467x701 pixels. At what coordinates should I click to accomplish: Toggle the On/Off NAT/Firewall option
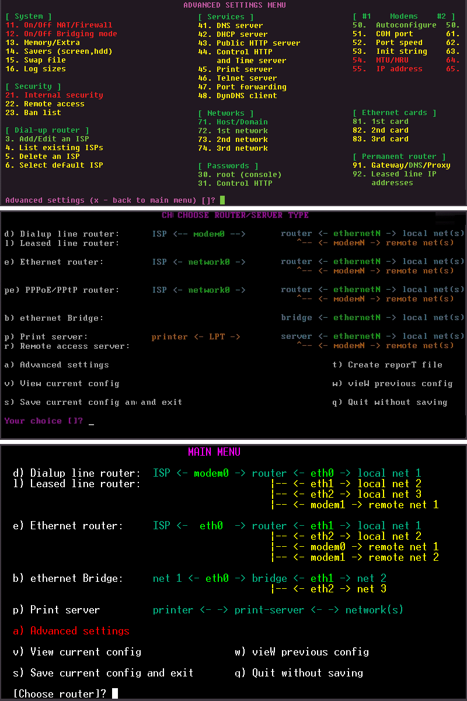59,25
